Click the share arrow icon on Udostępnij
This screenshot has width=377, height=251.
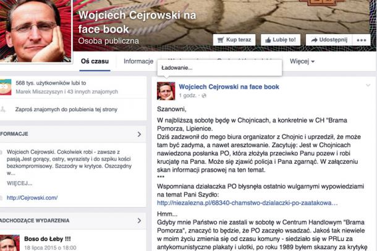coord(314,40)
